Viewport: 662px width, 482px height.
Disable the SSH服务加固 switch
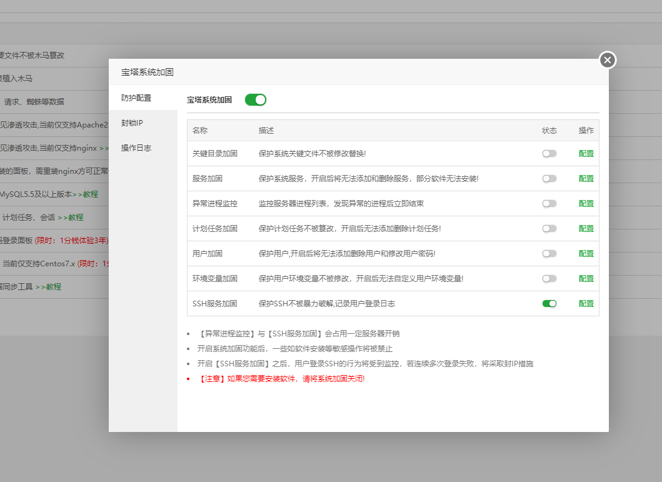tap(549, 303)
